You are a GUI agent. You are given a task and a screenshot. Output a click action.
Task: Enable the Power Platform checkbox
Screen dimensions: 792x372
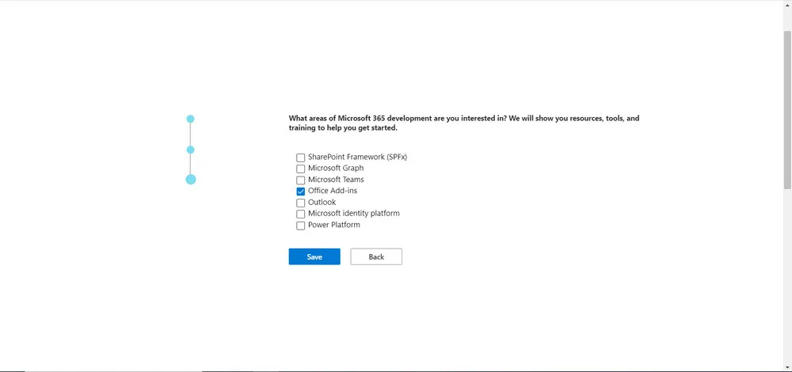tap(301, 226)
